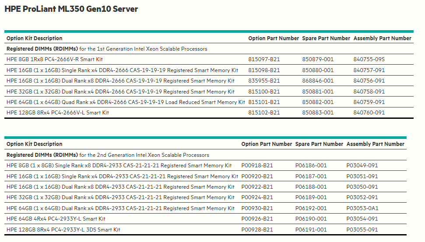Click assembly number P03052-091

tap(362, 197)
